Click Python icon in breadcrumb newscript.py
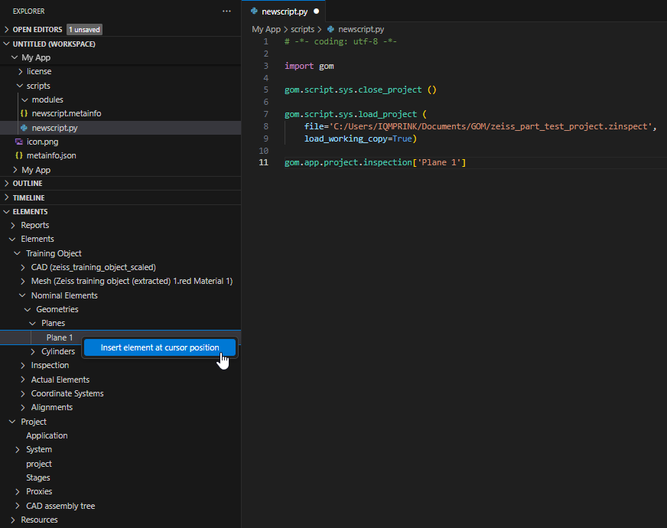 [330, 29]
